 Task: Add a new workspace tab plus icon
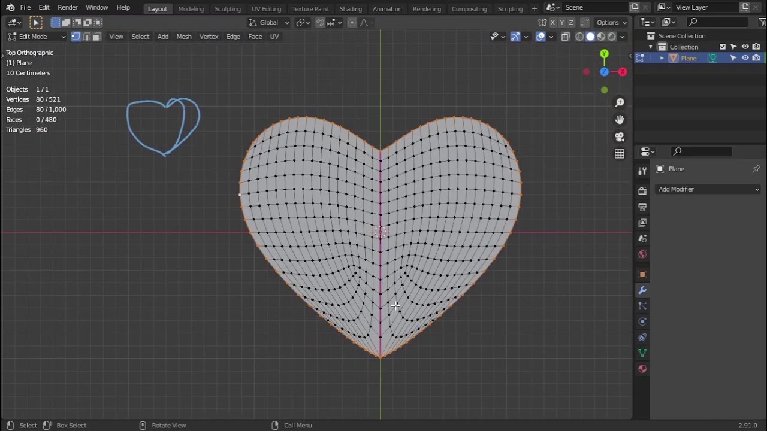[535, 8]
